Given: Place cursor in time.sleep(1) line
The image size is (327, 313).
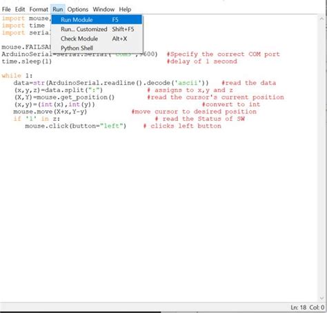Looking at the screenshot, I should [x=27, y=61].
